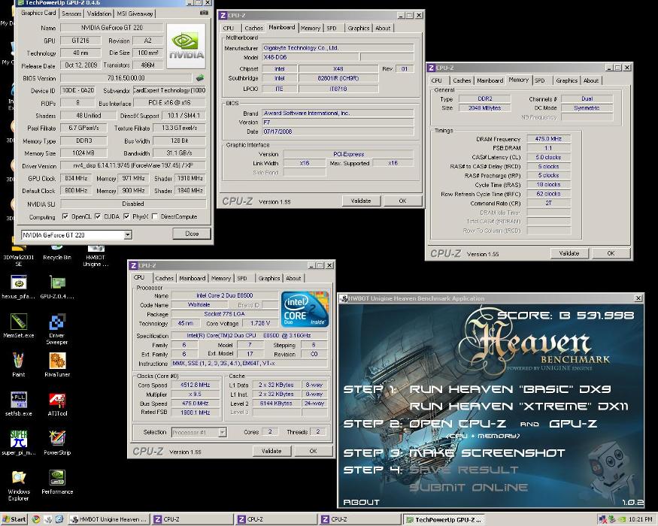Click the NVIDIA tray icon

click(621, 519)
